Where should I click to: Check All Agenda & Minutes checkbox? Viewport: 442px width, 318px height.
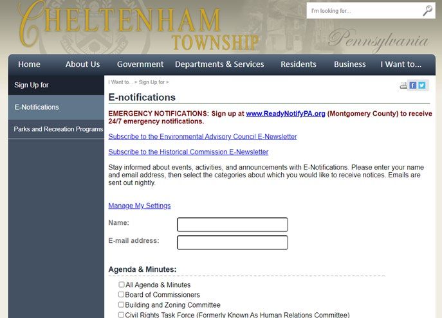[x=122, y=285]
